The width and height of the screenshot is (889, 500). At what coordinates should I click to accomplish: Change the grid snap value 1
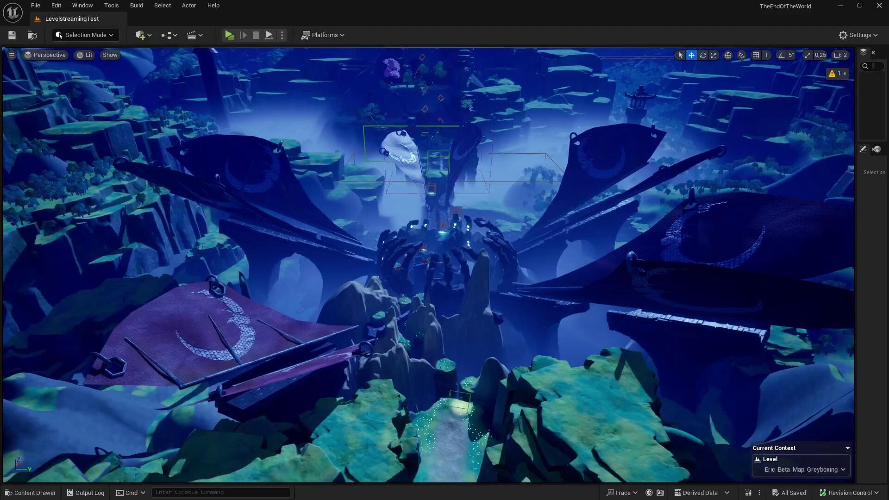click(x=766, y=55)
